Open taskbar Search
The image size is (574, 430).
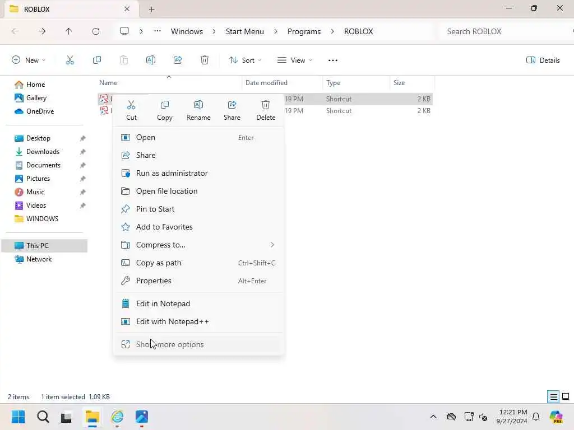[x=43, y=417]
